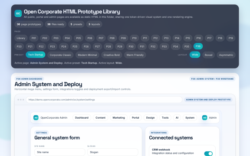This screenshot has height=156, width=250.
Task: Go to page P13
Action: pyautogui.click(x=166, y=38)
